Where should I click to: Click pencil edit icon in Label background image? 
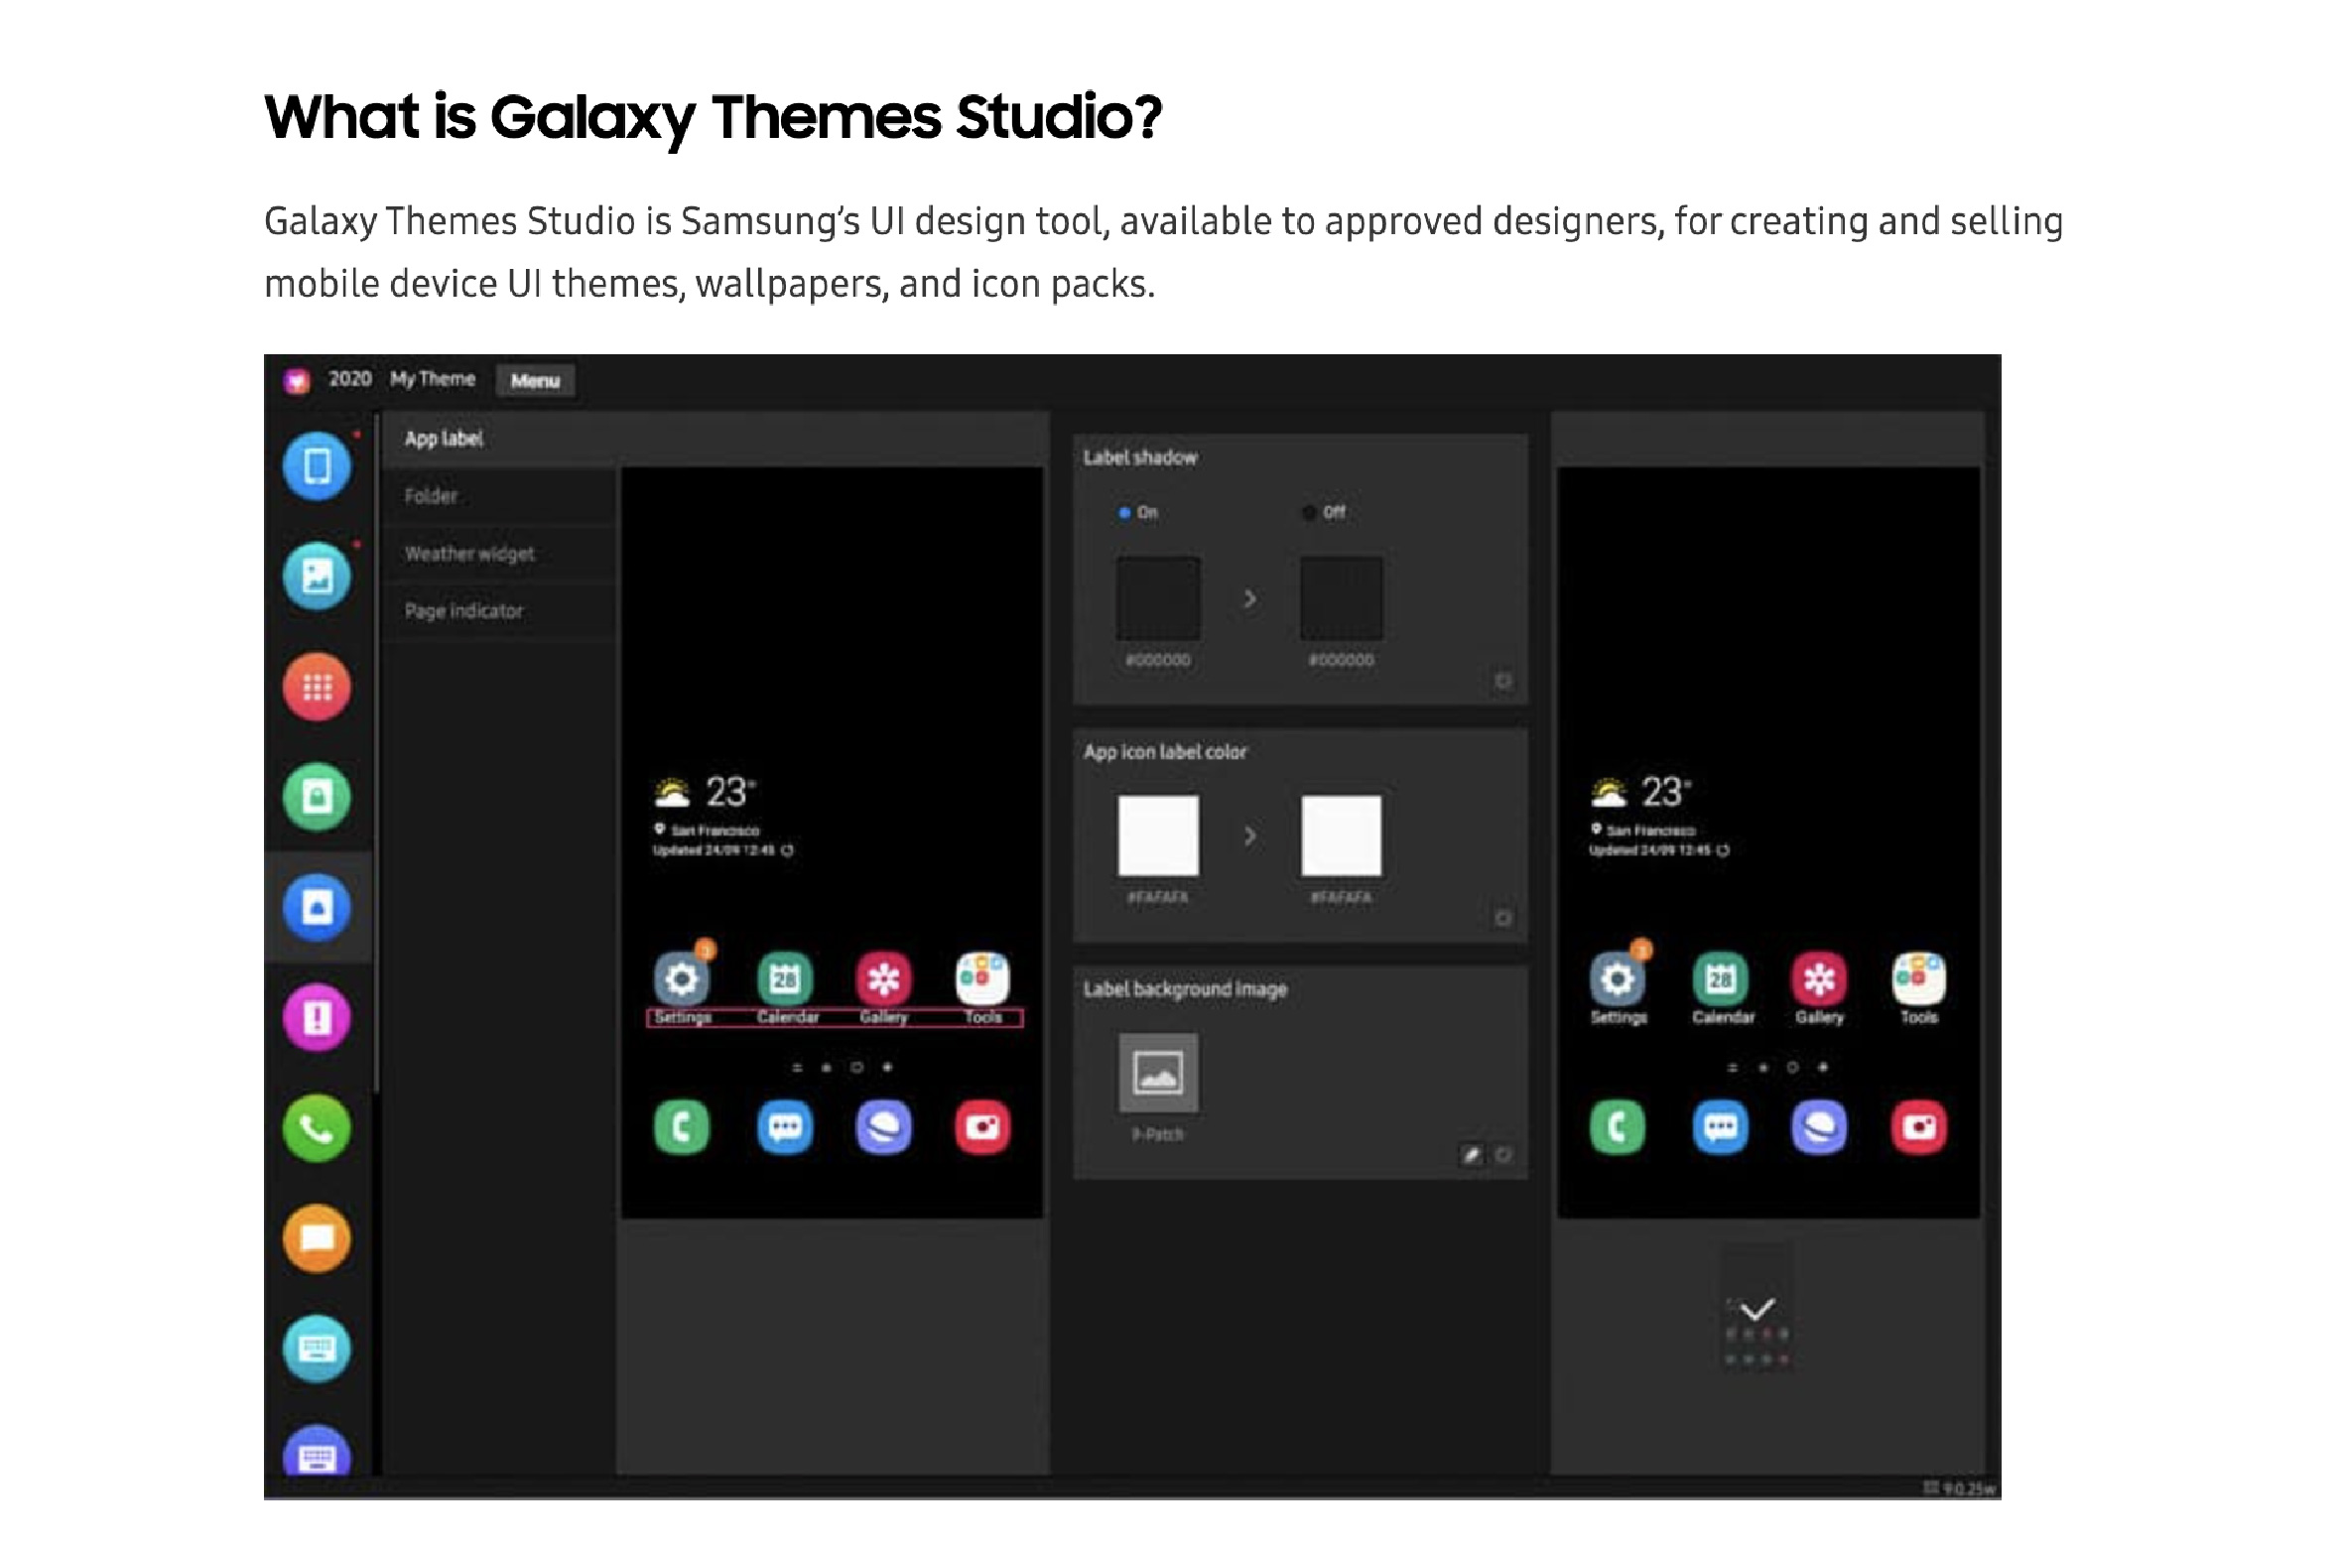[1472, 1154]
